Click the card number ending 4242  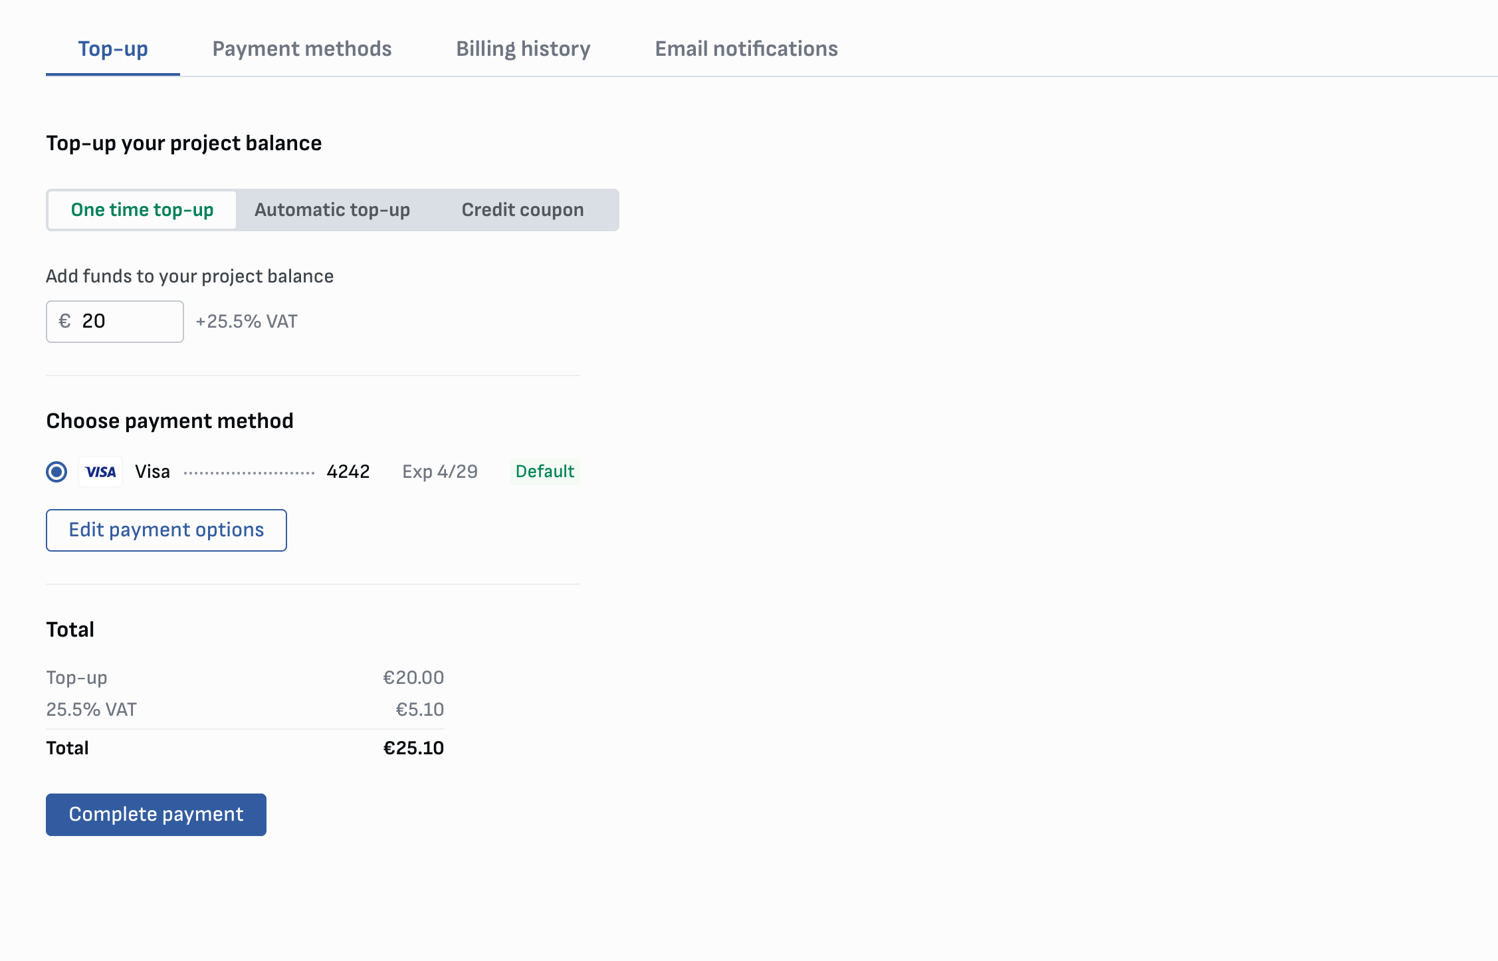tap(348, 472)
